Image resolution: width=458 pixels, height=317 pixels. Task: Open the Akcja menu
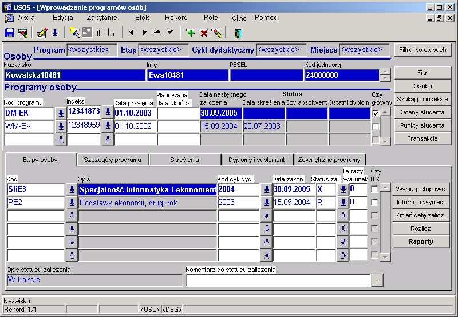click(26, 18)
